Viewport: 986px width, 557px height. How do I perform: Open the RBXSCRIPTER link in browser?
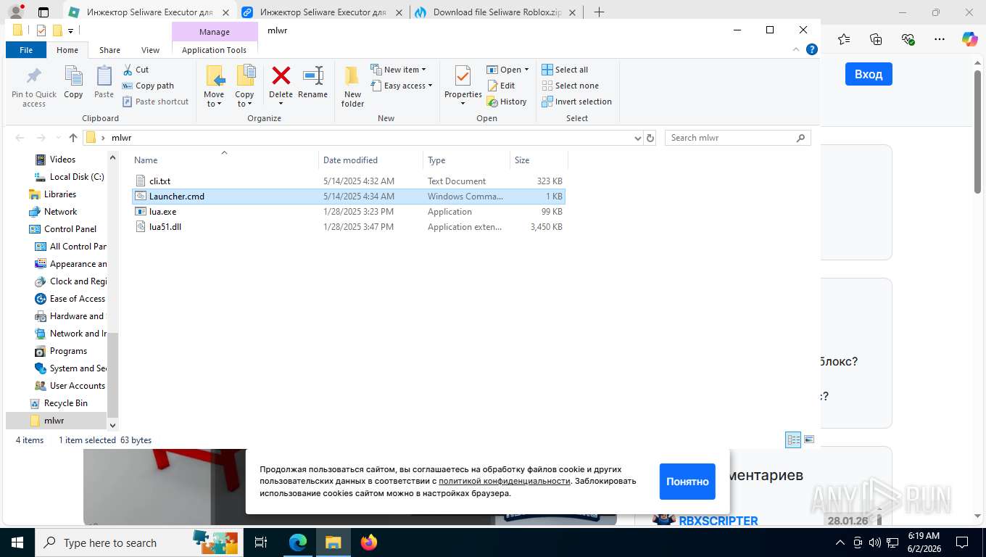click(x=718, y=521)
